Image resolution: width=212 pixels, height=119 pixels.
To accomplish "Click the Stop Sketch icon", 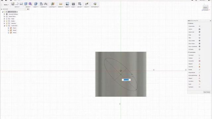I will pyautogui.click(x=95, y=4).
